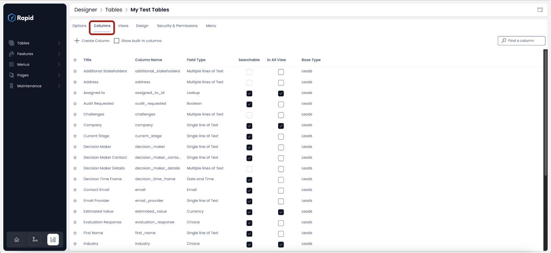Check In All View for Address
551x253 pixels.
(x=281, y=83)
